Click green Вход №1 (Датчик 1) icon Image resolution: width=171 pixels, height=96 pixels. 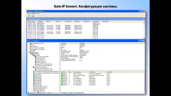pos(36,61)
